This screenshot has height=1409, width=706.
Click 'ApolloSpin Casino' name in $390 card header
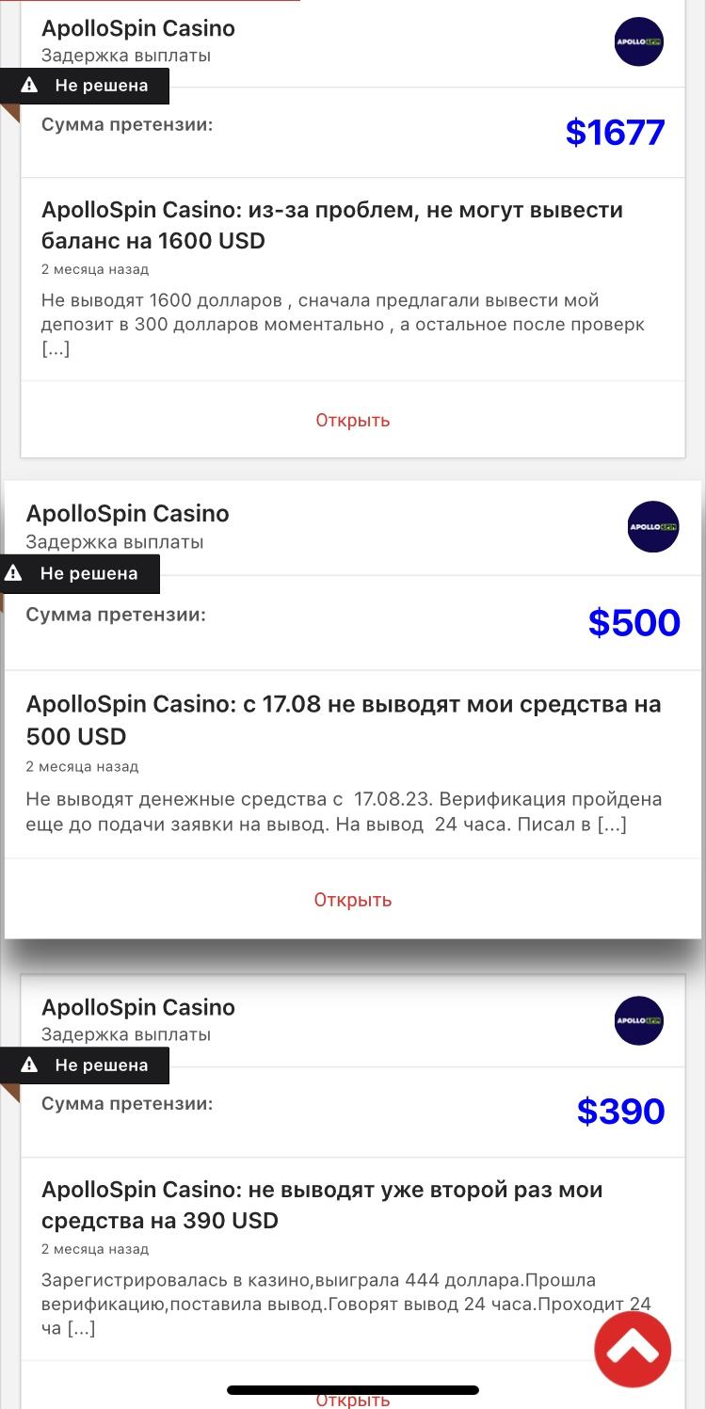[138, 1007]
